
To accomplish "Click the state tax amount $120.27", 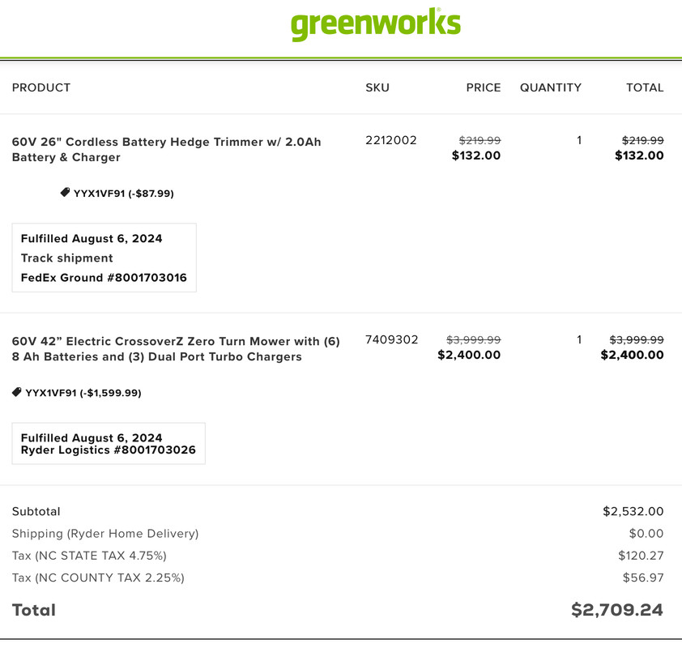I will coord(642,556).
